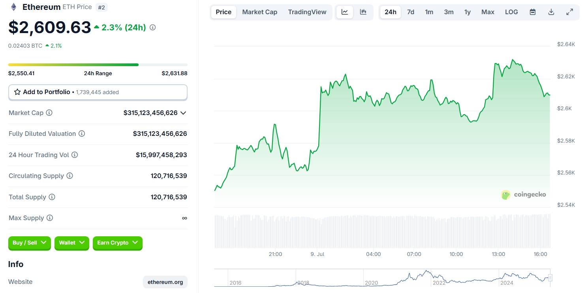Expand the Market Cap value chevron

coord(183,113)
